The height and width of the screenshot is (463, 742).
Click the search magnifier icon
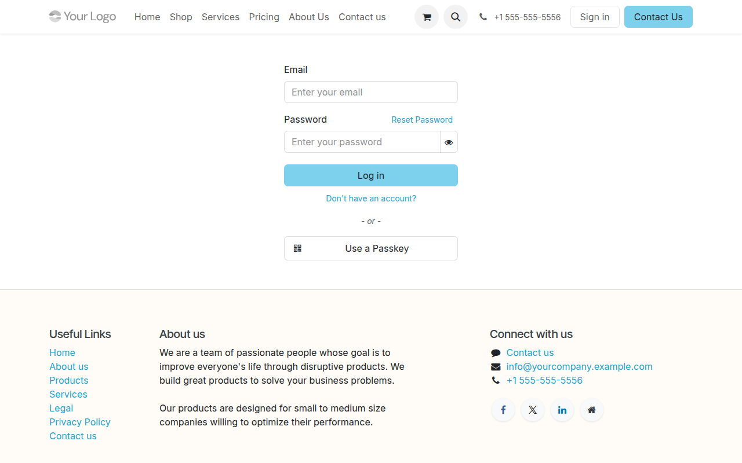455,17
